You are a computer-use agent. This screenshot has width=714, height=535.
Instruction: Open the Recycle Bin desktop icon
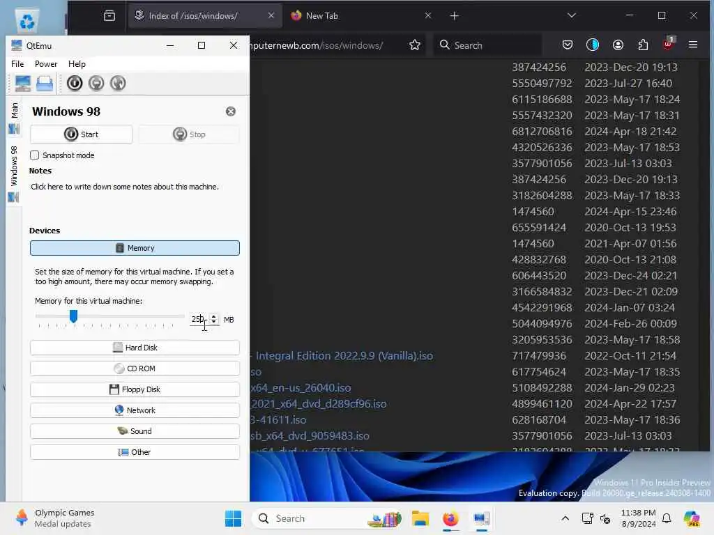27,20
